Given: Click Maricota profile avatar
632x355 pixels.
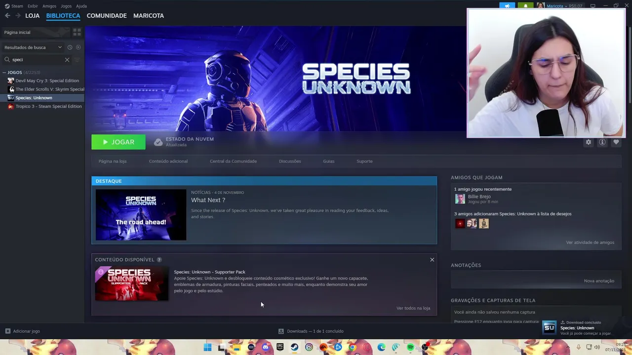Looking at the screenshot, I should (541, 6).
